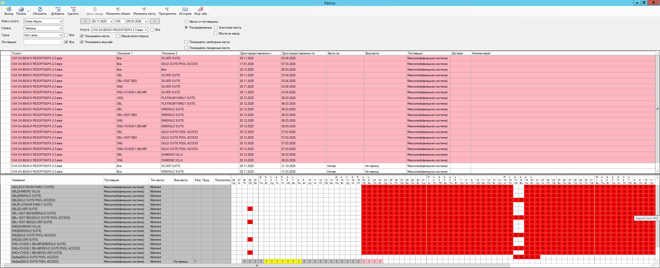The height and width of the screenshot is (268, 660).
Task: Click the Поставщик column header in upper grid
Action: tap(415, 53)
